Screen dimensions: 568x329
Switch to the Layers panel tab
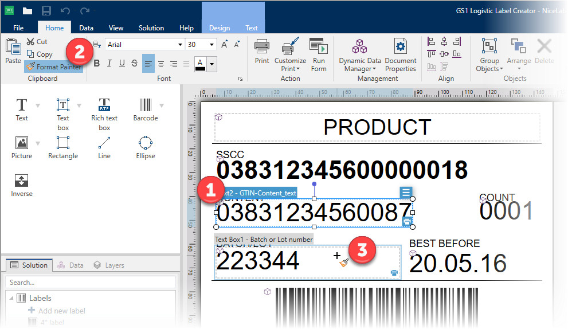coord(109,265)
